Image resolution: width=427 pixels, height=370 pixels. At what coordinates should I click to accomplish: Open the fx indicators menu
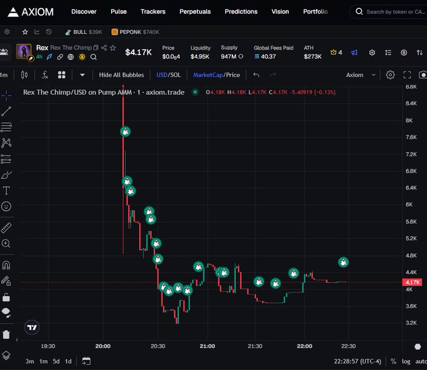point(45,75)
